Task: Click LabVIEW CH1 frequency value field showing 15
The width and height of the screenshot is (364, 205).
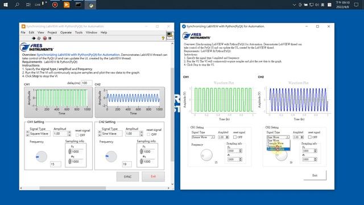Action: click(x=56, y=164)
